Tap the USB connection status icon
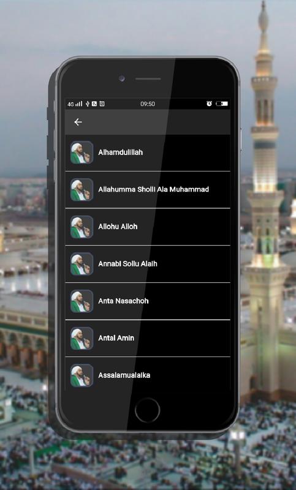The image size is (296, 490). 88,104
